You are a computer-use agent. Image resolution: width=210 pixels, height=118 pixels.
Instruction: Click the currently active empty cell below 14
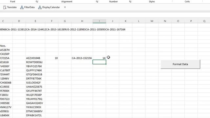click(99, 62)
